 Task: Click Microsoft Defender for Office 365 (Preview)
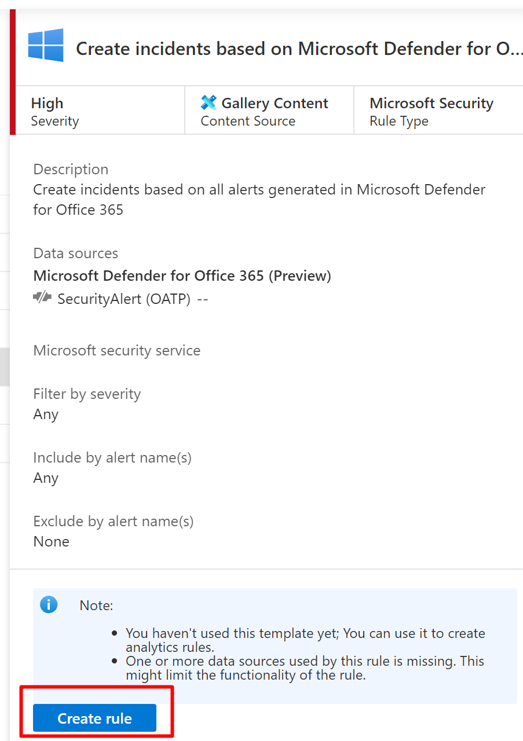point(182,276)
